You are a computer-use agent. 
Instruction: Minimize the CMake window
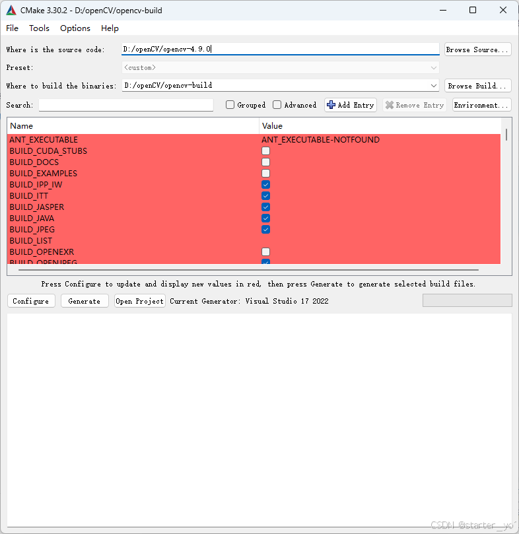443,10
